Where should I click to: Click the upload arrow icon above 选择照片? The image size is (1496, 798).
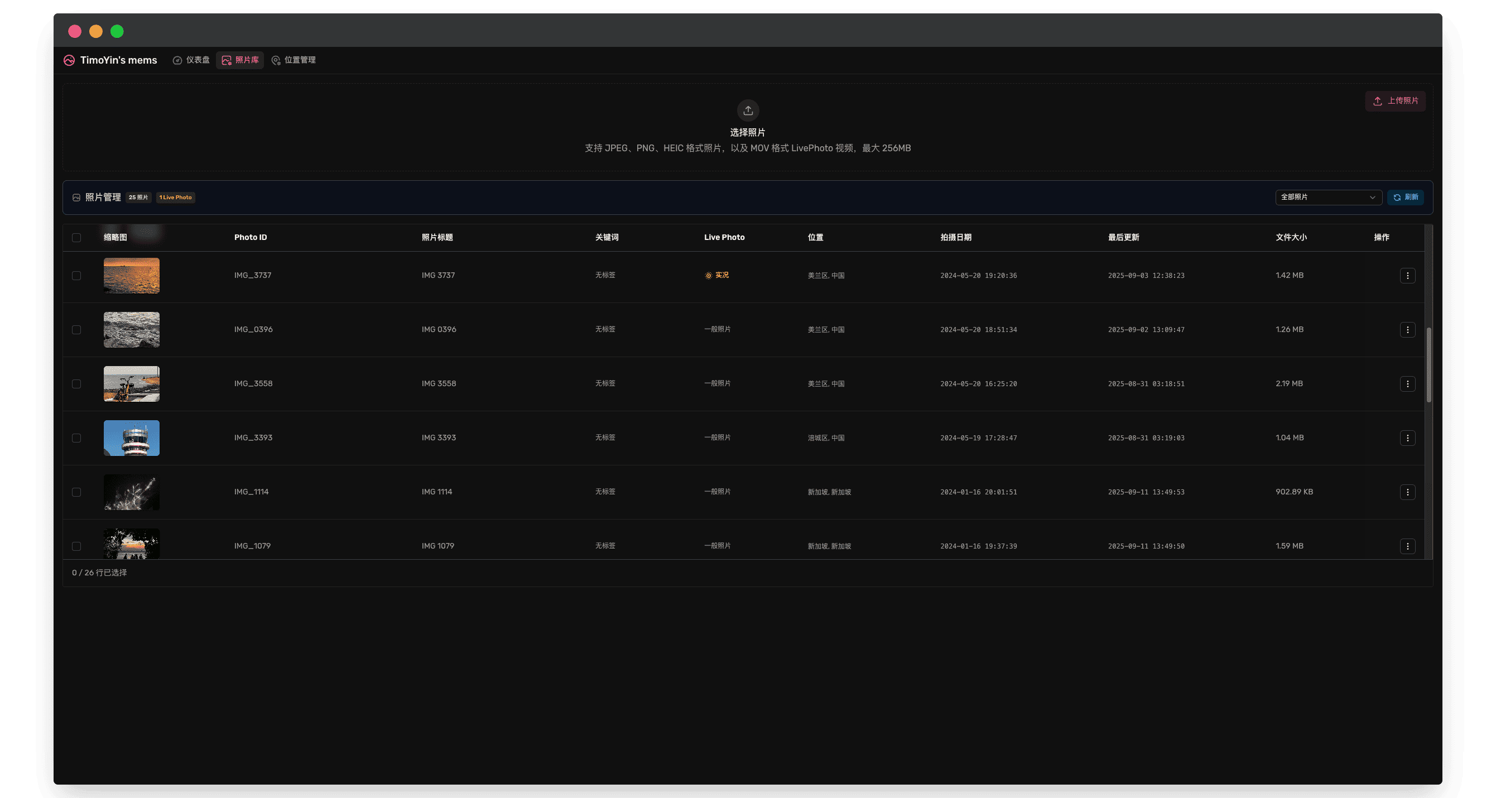(x=748, y=110)
